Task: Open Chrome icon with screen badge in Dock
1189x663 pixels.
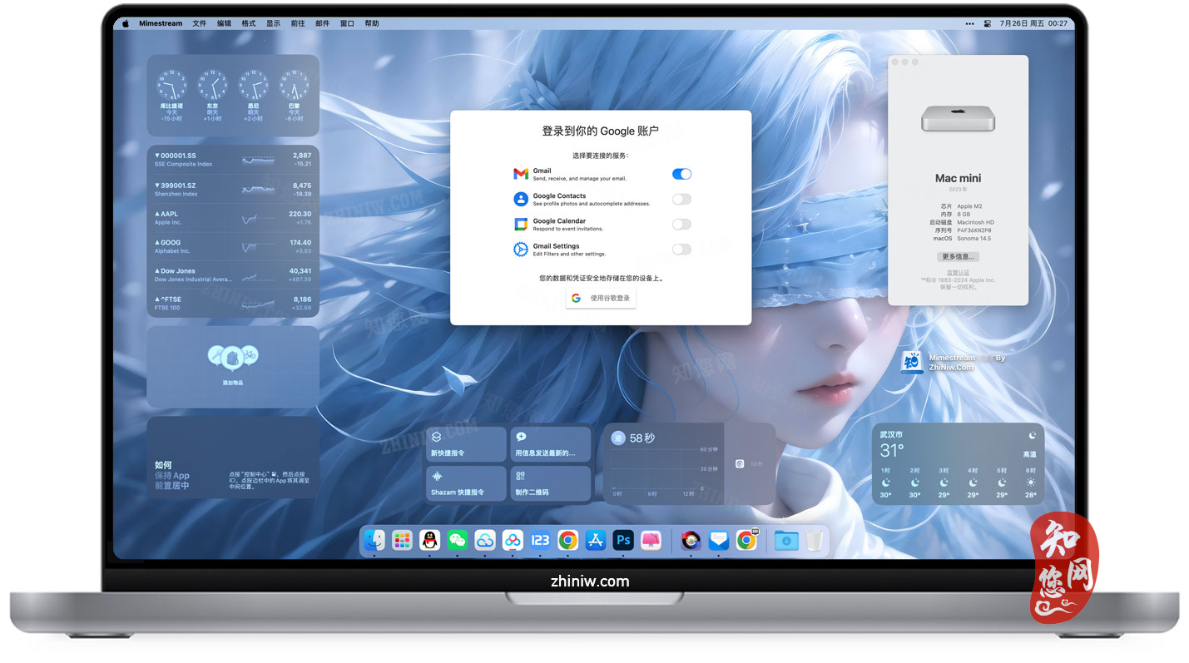Action: click(747, 540)
